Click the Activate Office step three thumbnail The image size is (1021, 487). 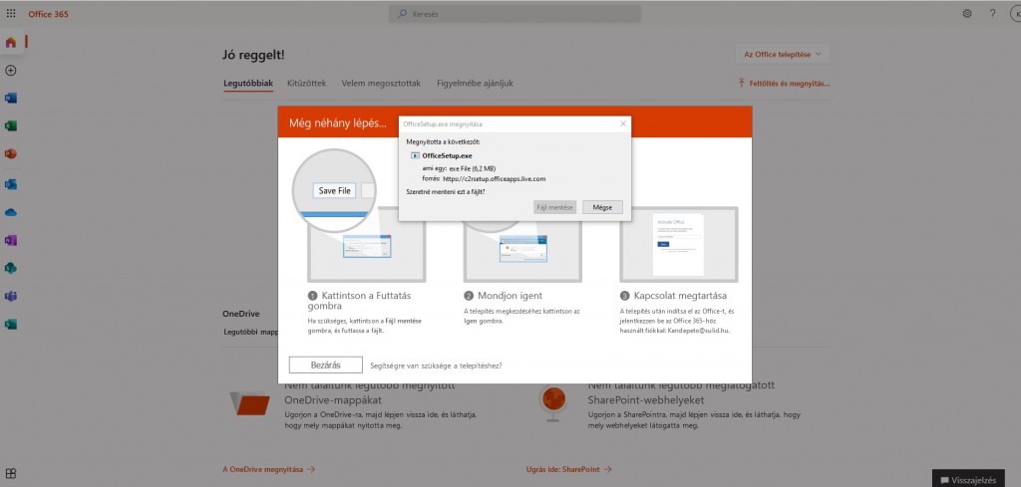(x=678, y=244)
